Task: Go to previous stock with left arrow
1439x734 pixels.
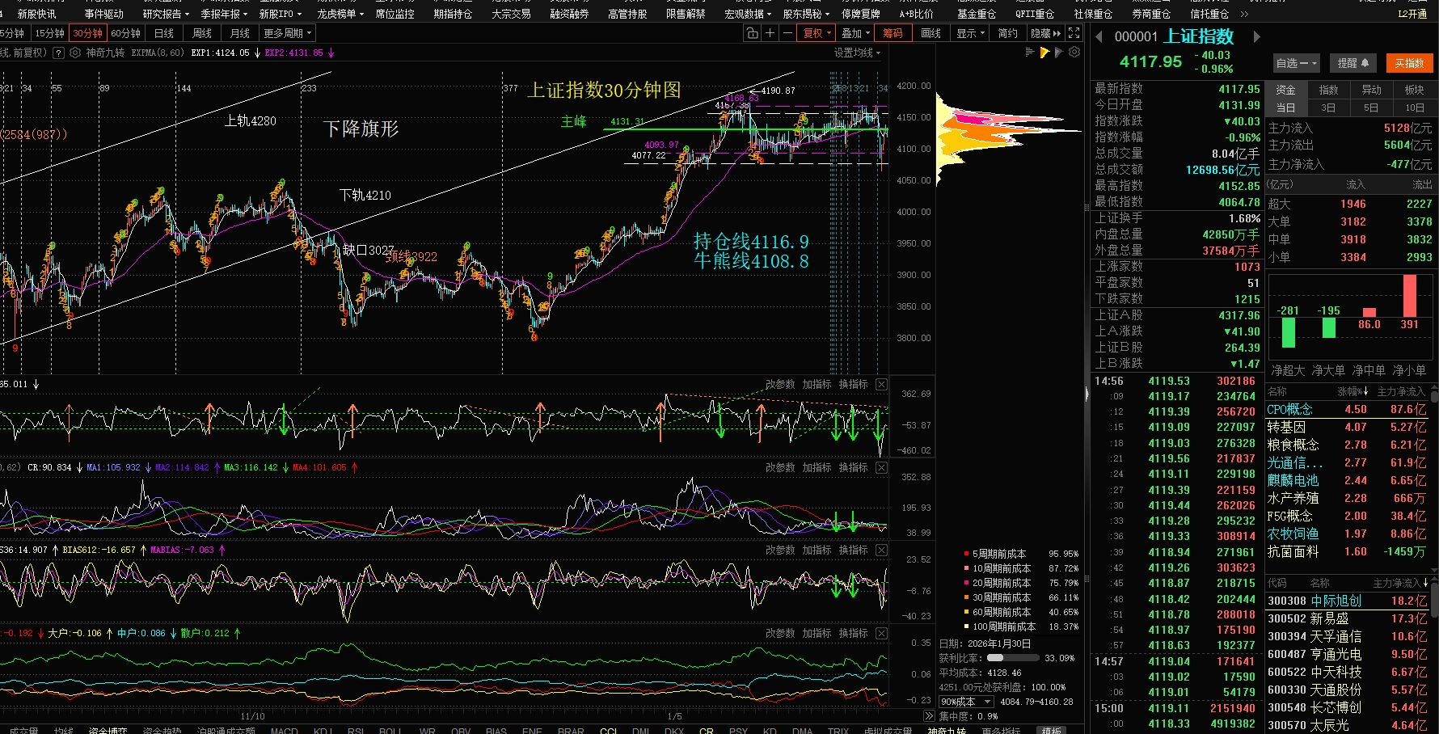Action: click(1099, 36)
